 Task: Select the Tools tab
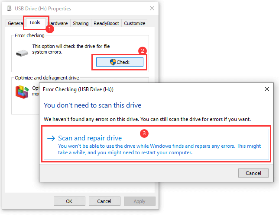click(34, 22)
